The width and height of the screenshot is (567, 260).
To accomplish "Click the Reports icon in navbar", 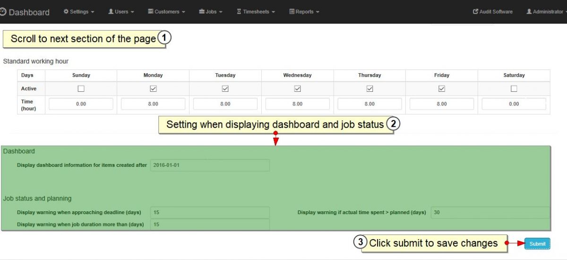I will coord(292,12).
